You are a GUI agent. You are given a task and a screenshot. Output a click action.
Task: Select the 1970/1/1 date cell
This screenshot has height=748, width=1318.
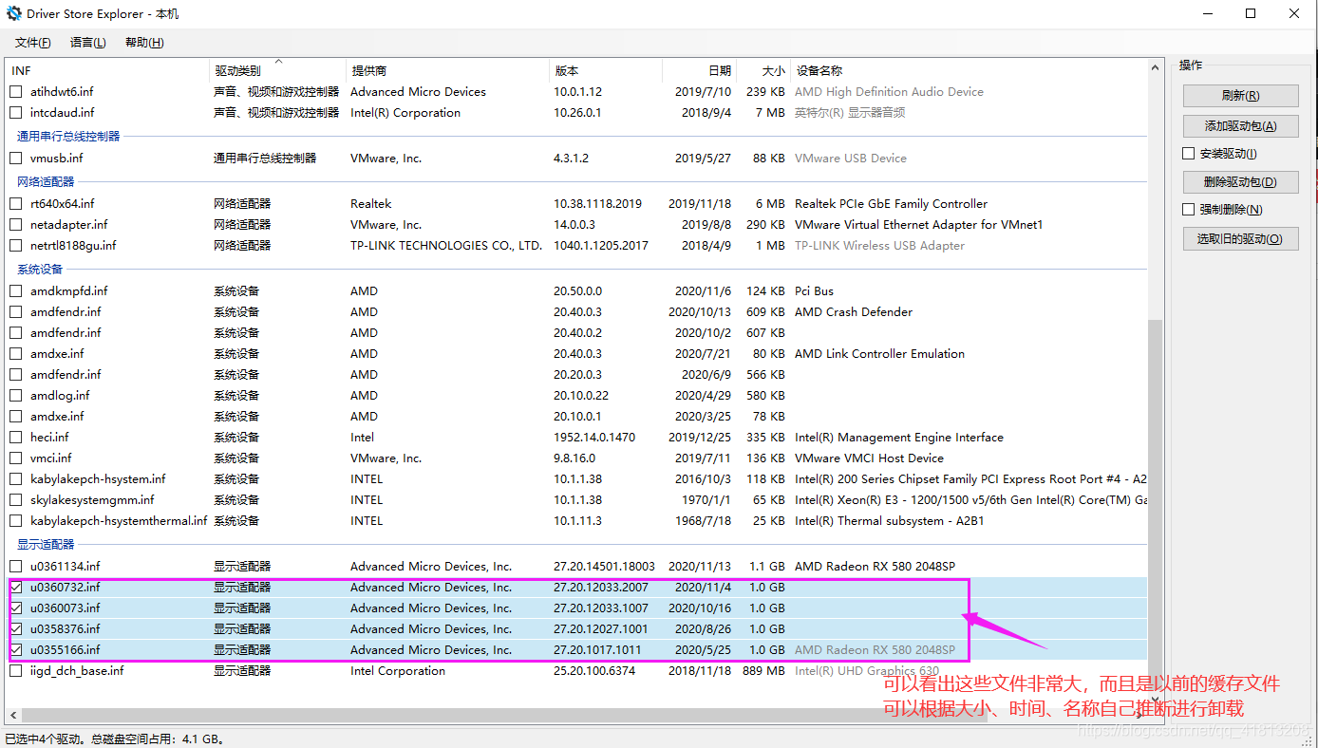706,500
